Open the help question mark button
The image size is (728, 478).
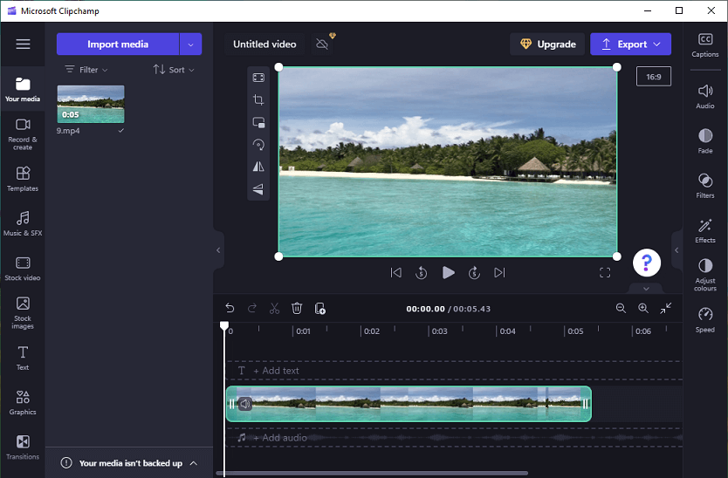(x=646, y=263)
